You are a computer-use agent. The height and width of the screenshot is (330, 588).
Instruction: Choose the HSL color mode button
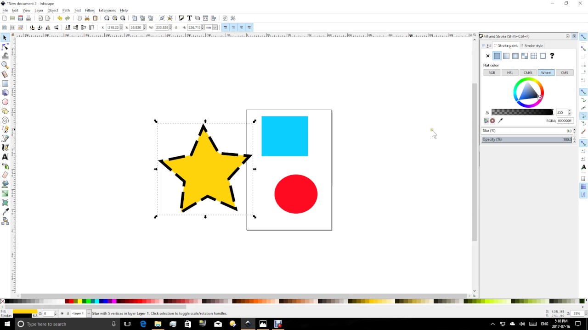(510, 72)
